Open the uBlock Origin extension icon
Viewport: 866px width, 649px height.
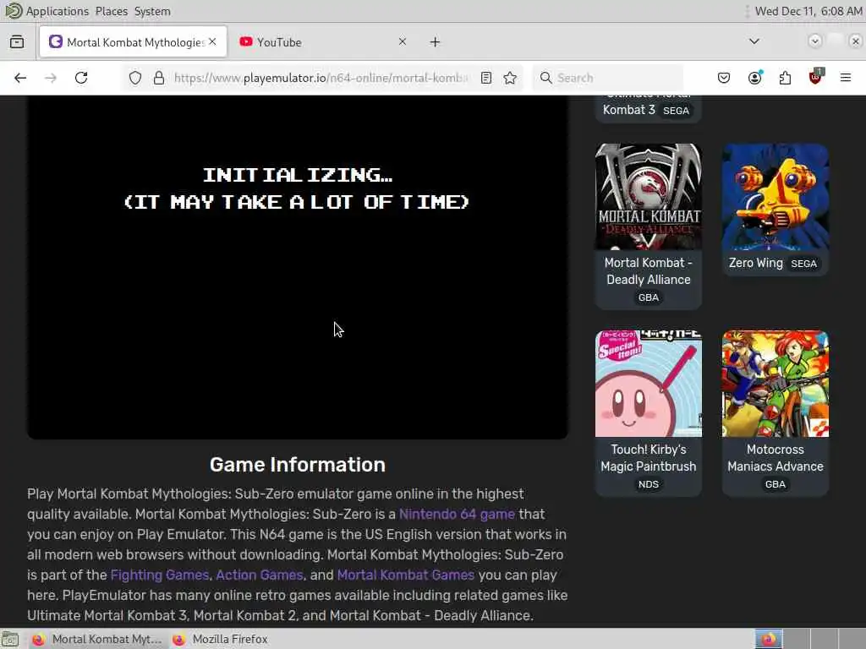coord(815,78)
